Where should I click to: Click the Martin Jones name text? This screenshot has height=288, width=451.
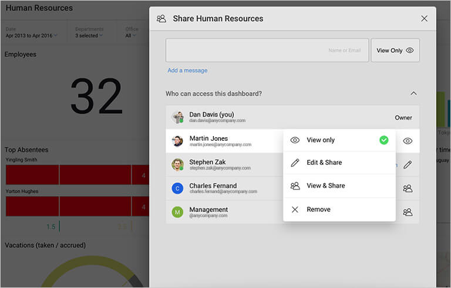208,138
